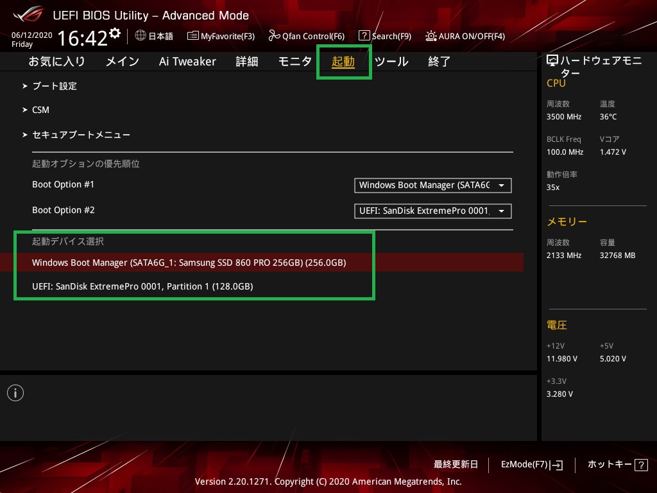This screenshot has width=657, height=493.
Task: Click the Boot Option #1 label
Action: coord(64,184)
